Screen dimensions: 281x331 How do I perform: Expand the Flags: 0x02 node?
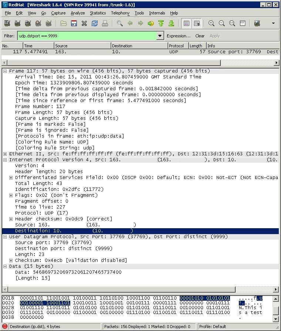pos(11,195)
